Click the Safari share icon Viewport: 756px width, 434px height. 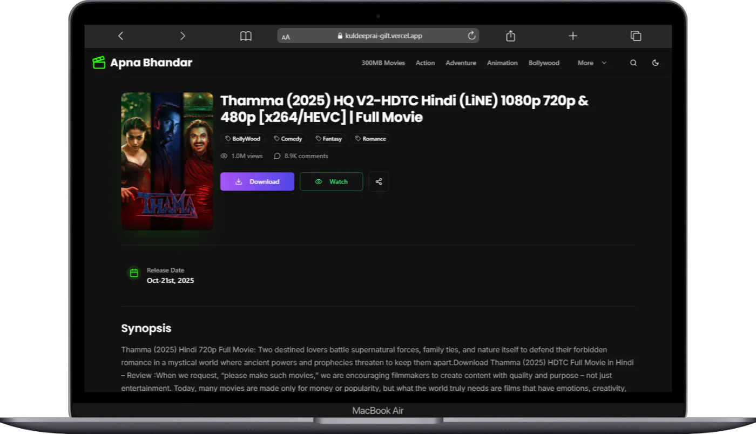(510, 36)
